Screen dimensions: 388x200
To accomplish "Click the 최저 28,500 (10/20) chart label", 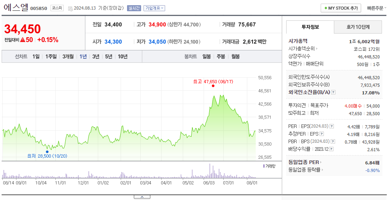I will coord(47,156).
